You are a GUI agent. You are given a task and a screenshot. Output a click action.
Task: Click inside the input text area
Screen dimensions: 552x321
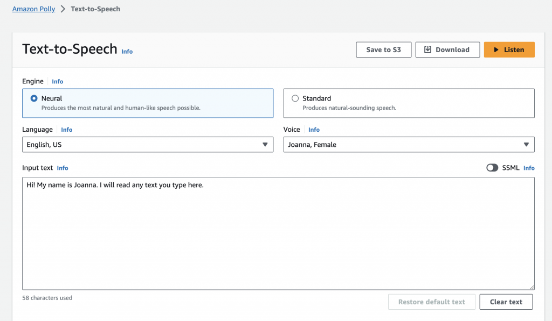(278, 237)
